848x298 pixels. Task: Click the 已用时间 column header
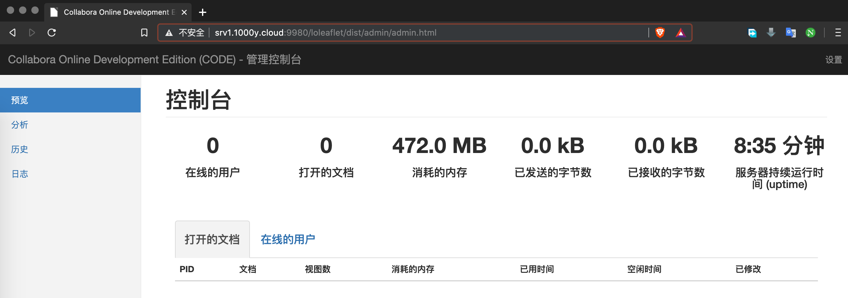tap(537, 269)
